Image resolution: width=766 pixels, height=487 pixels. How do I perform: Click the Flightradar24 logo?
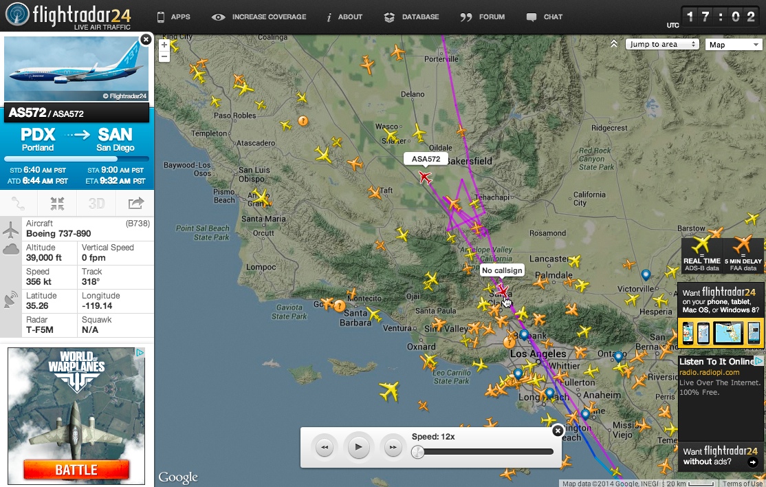pos(68,16)
